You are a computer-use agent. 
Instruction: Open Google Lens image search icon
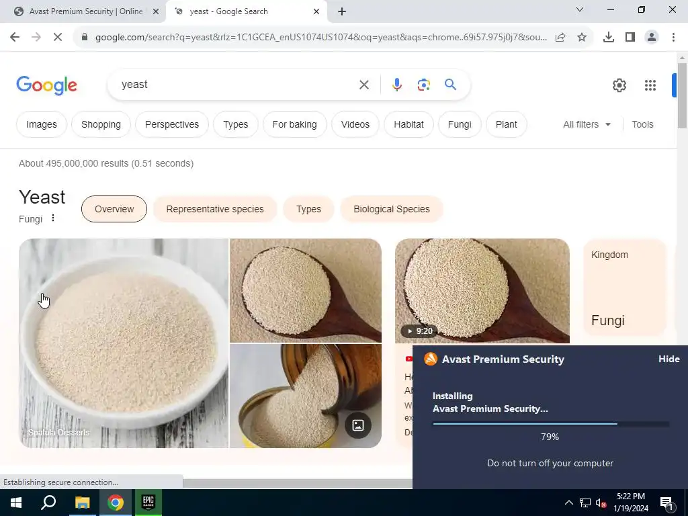[x=423, y=85]
